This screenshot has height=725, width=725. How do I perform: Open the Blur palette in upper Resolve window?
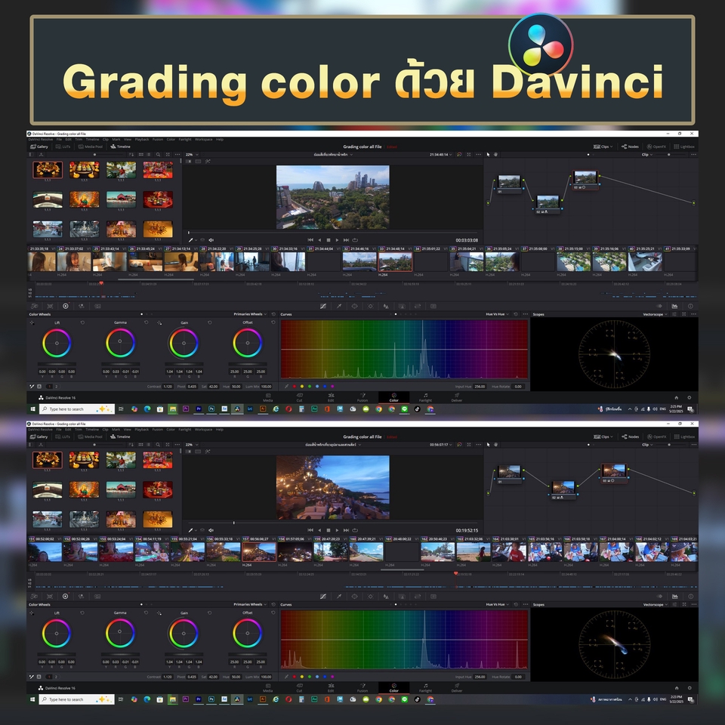(386, 306)
